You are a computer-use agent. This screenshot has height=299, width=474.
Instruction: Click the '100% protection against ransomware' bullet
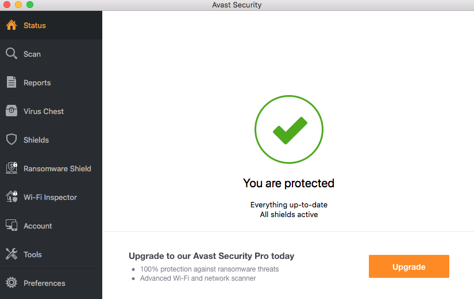click(209, 269)
